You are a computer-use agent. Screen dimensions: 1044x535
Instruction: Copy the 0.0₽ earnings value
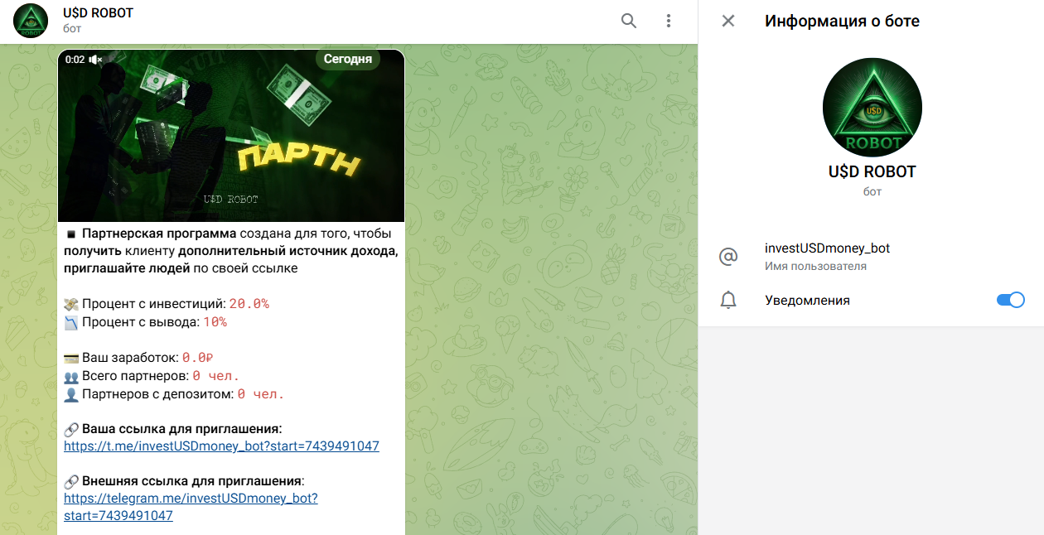click(197, 358)
